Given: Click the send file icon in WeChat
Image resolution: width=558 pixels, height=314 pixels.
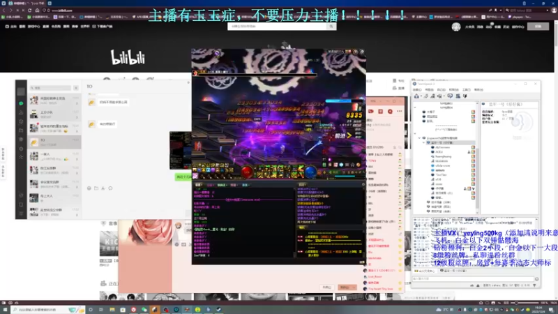Looking at the screenshot, I should point(96,188).
